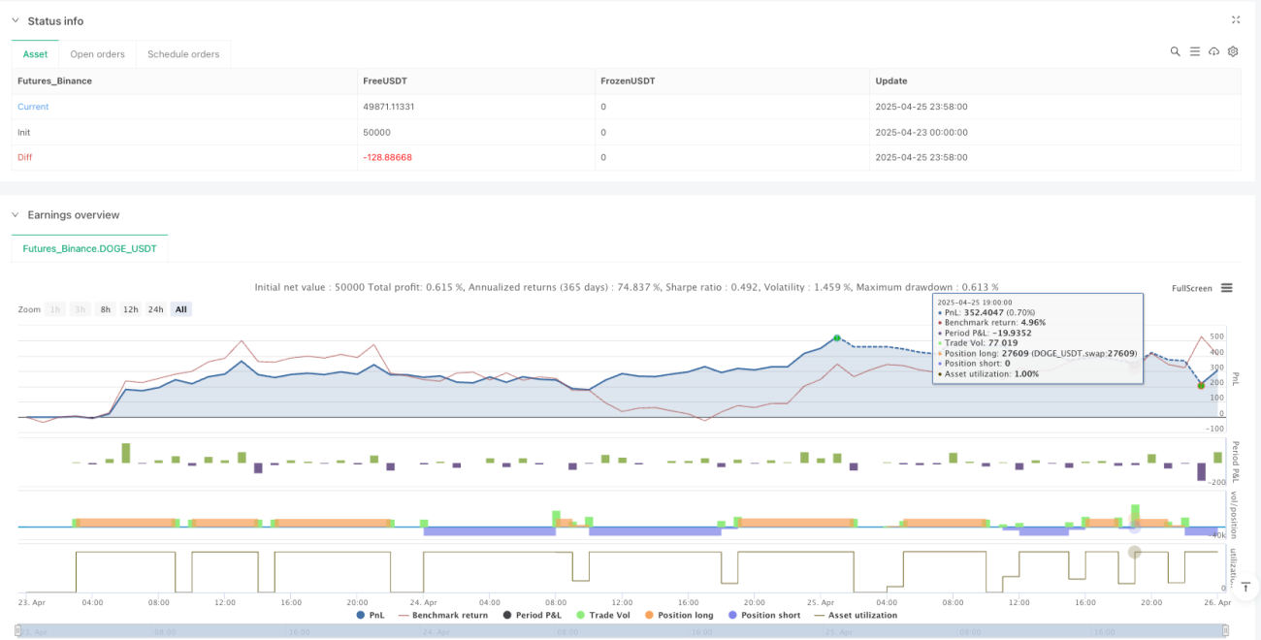Click the FullScreen chart button
The height and width of the screenshot is (640, 1261).
(x=1192, y=288)
